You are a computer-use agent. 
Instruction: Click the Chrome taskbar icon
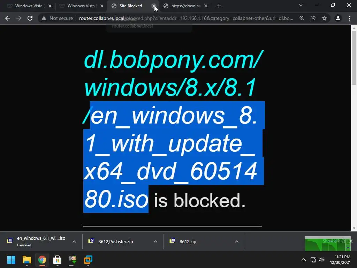coord(42,260)
